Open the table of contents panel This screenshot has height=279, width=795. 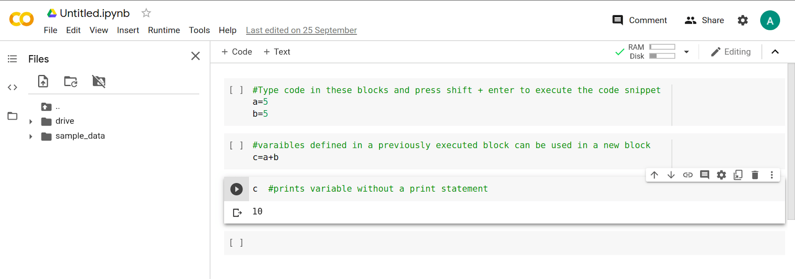pyautogui.click(x=12, y=59)
